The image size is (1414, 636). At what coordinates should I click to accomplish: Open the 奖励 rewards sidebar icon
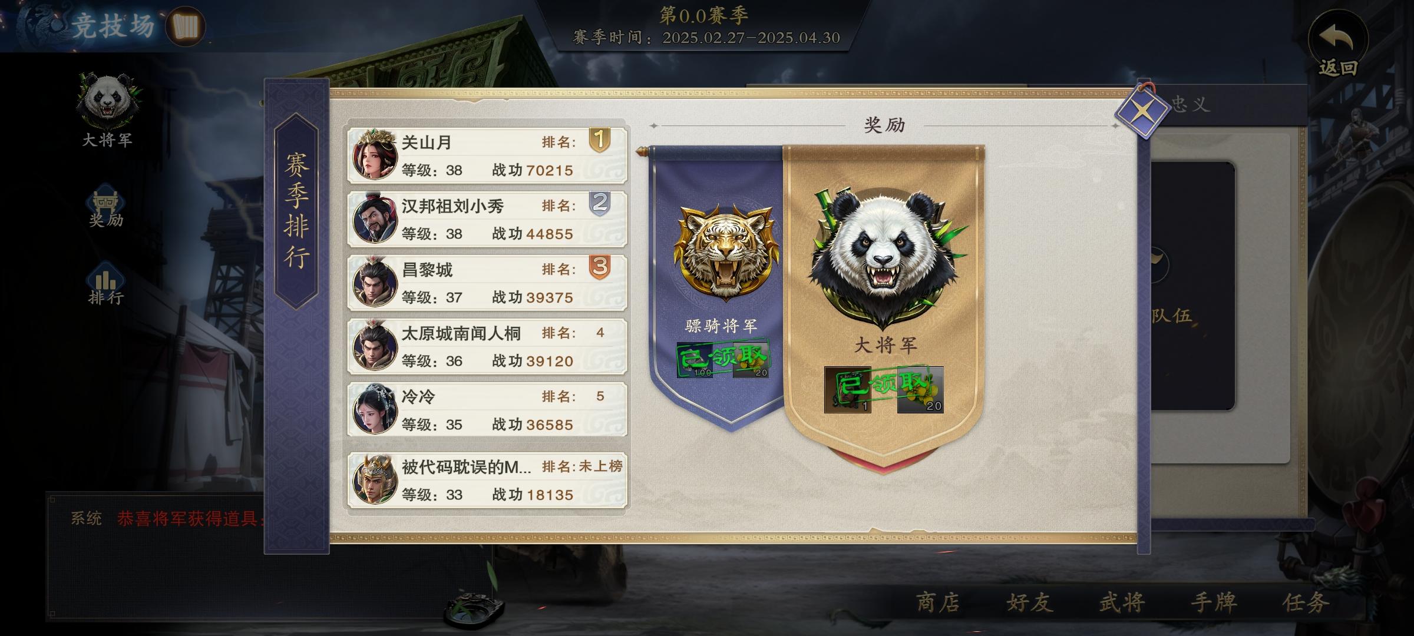point(106,209)
